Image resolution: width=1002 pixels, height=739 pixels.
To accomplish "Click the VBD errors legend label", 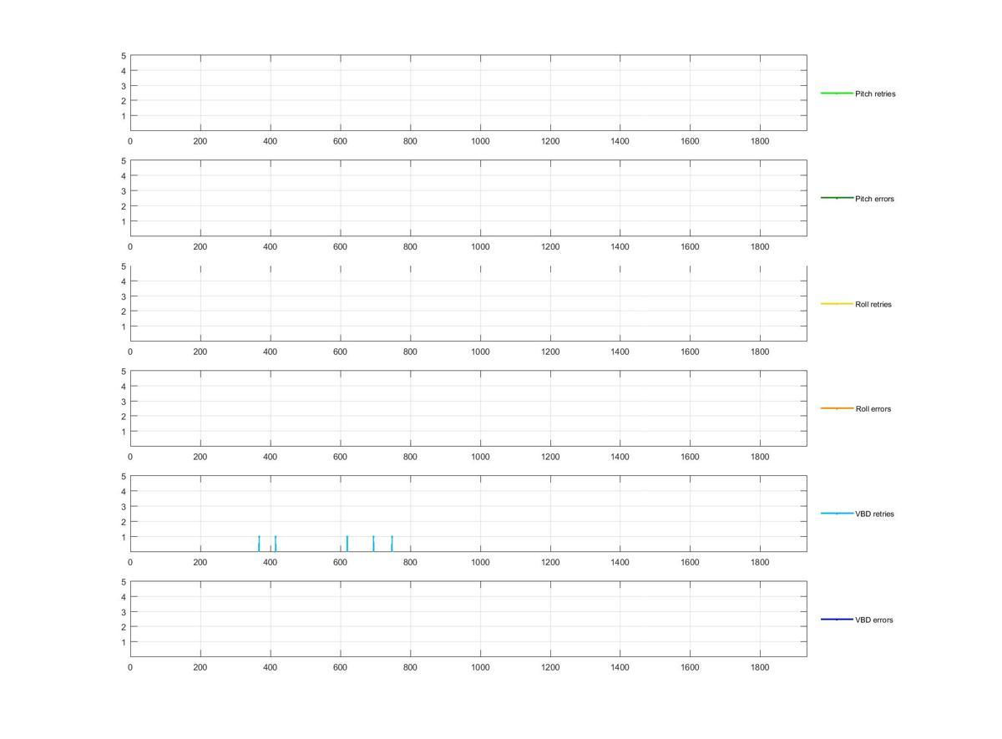I will tap(873, 620).
